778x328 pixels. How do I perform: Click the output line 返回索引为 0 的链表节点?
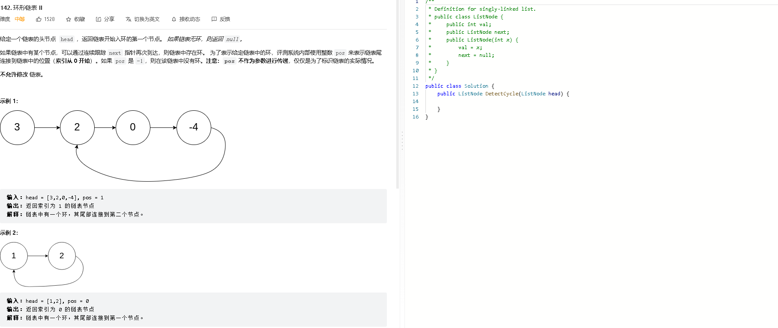pos(60,309)
